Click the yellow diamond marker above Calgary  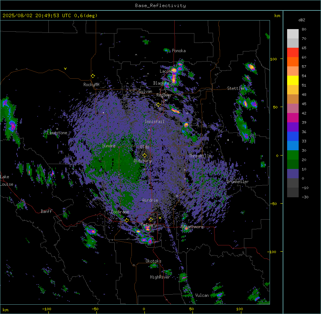coord(151,220)
